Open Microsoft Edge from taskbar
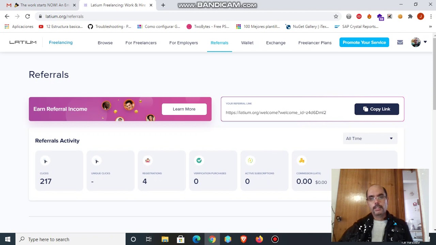The height and width of the screenshot is (245, 436). (197, 239)
